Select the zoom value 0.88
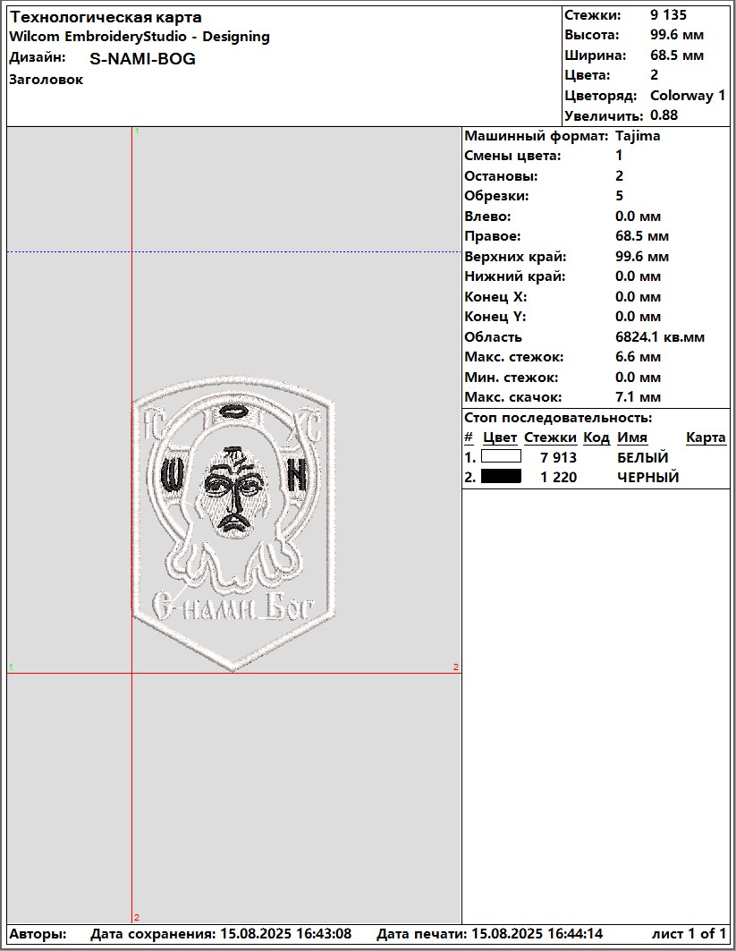Screen dimensions: 736x951 [x=664, y=115]
